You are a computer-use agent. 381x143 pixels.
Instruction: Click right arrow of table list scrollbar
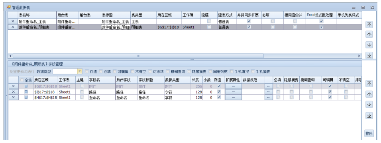coord(359,56)
